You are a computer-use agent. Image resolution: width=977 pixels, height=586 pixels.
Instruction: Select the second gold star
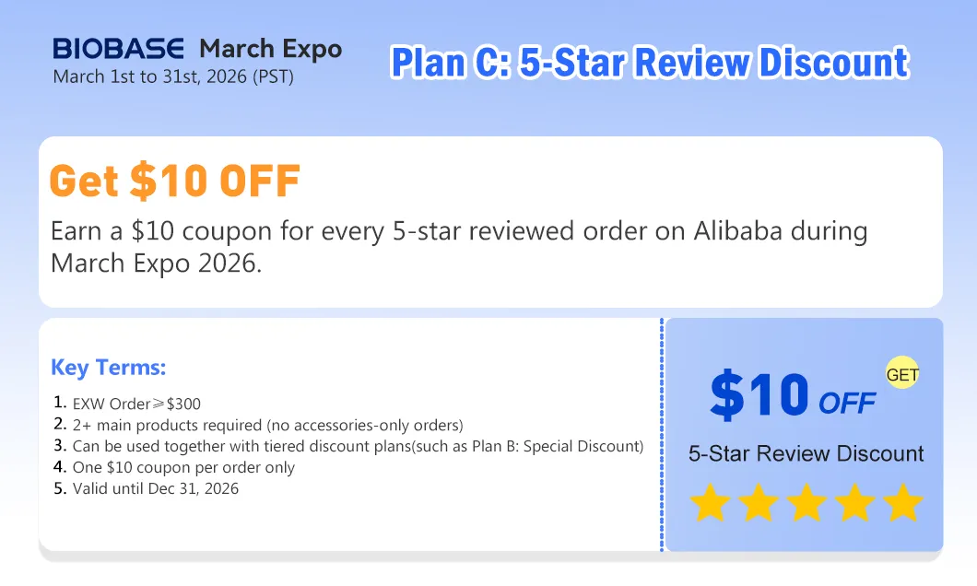coord(758,503)
